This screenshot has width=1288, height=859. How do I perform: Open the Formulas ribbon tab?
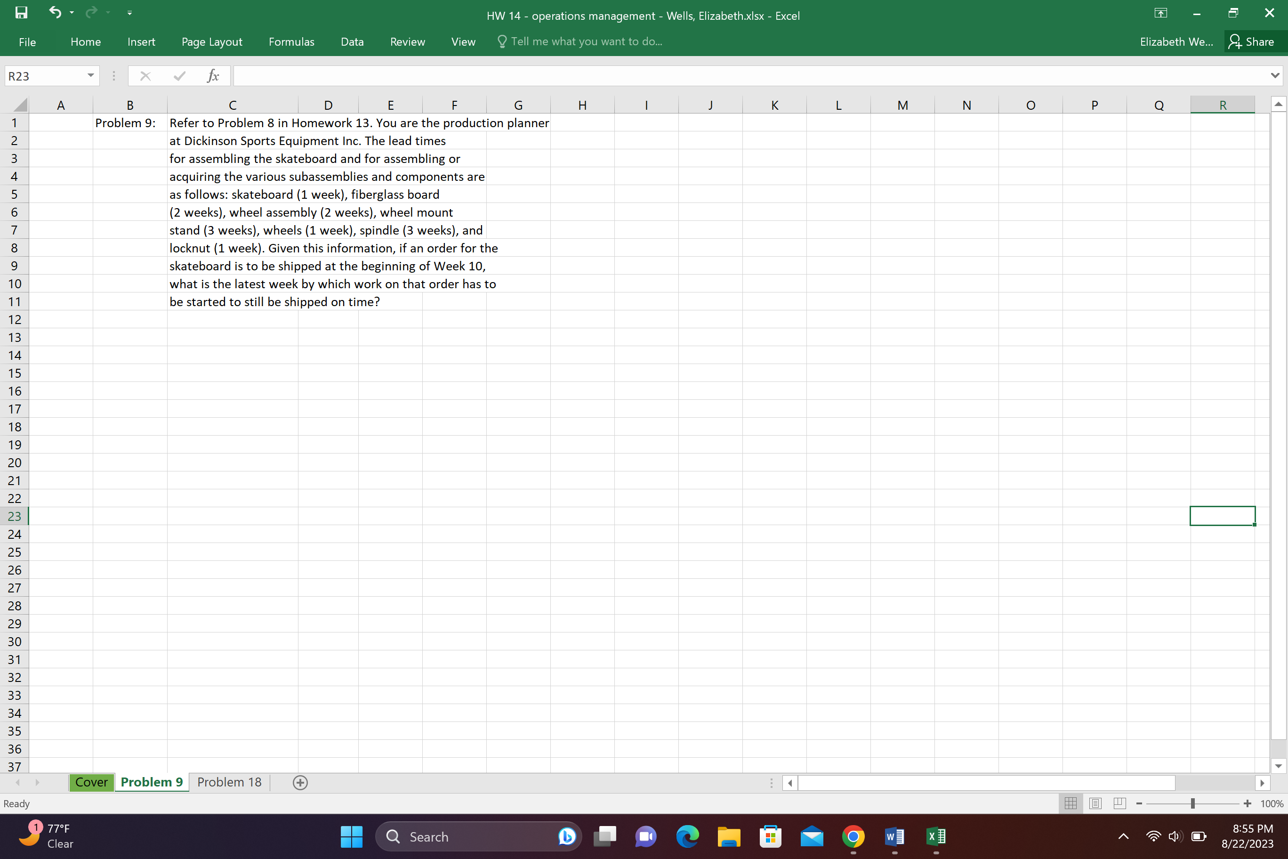(x=291, y=42)
